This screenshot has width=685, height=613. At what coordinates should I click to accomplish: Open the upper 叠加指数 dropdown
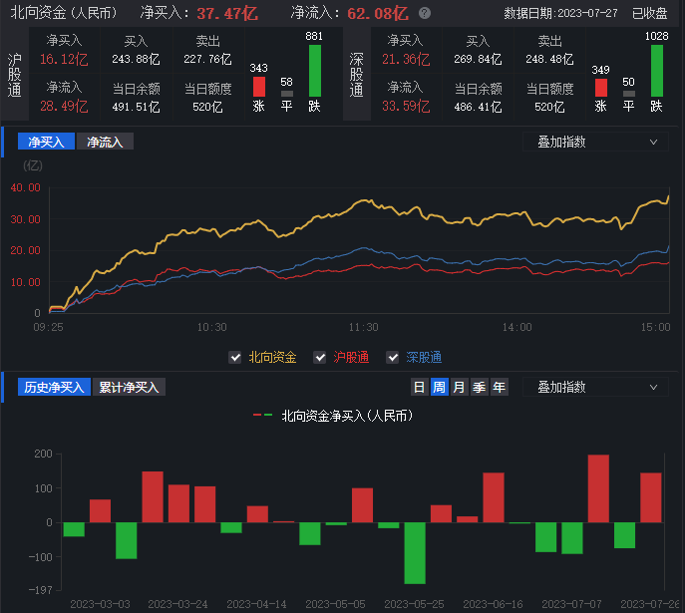(x=596, y=142)
